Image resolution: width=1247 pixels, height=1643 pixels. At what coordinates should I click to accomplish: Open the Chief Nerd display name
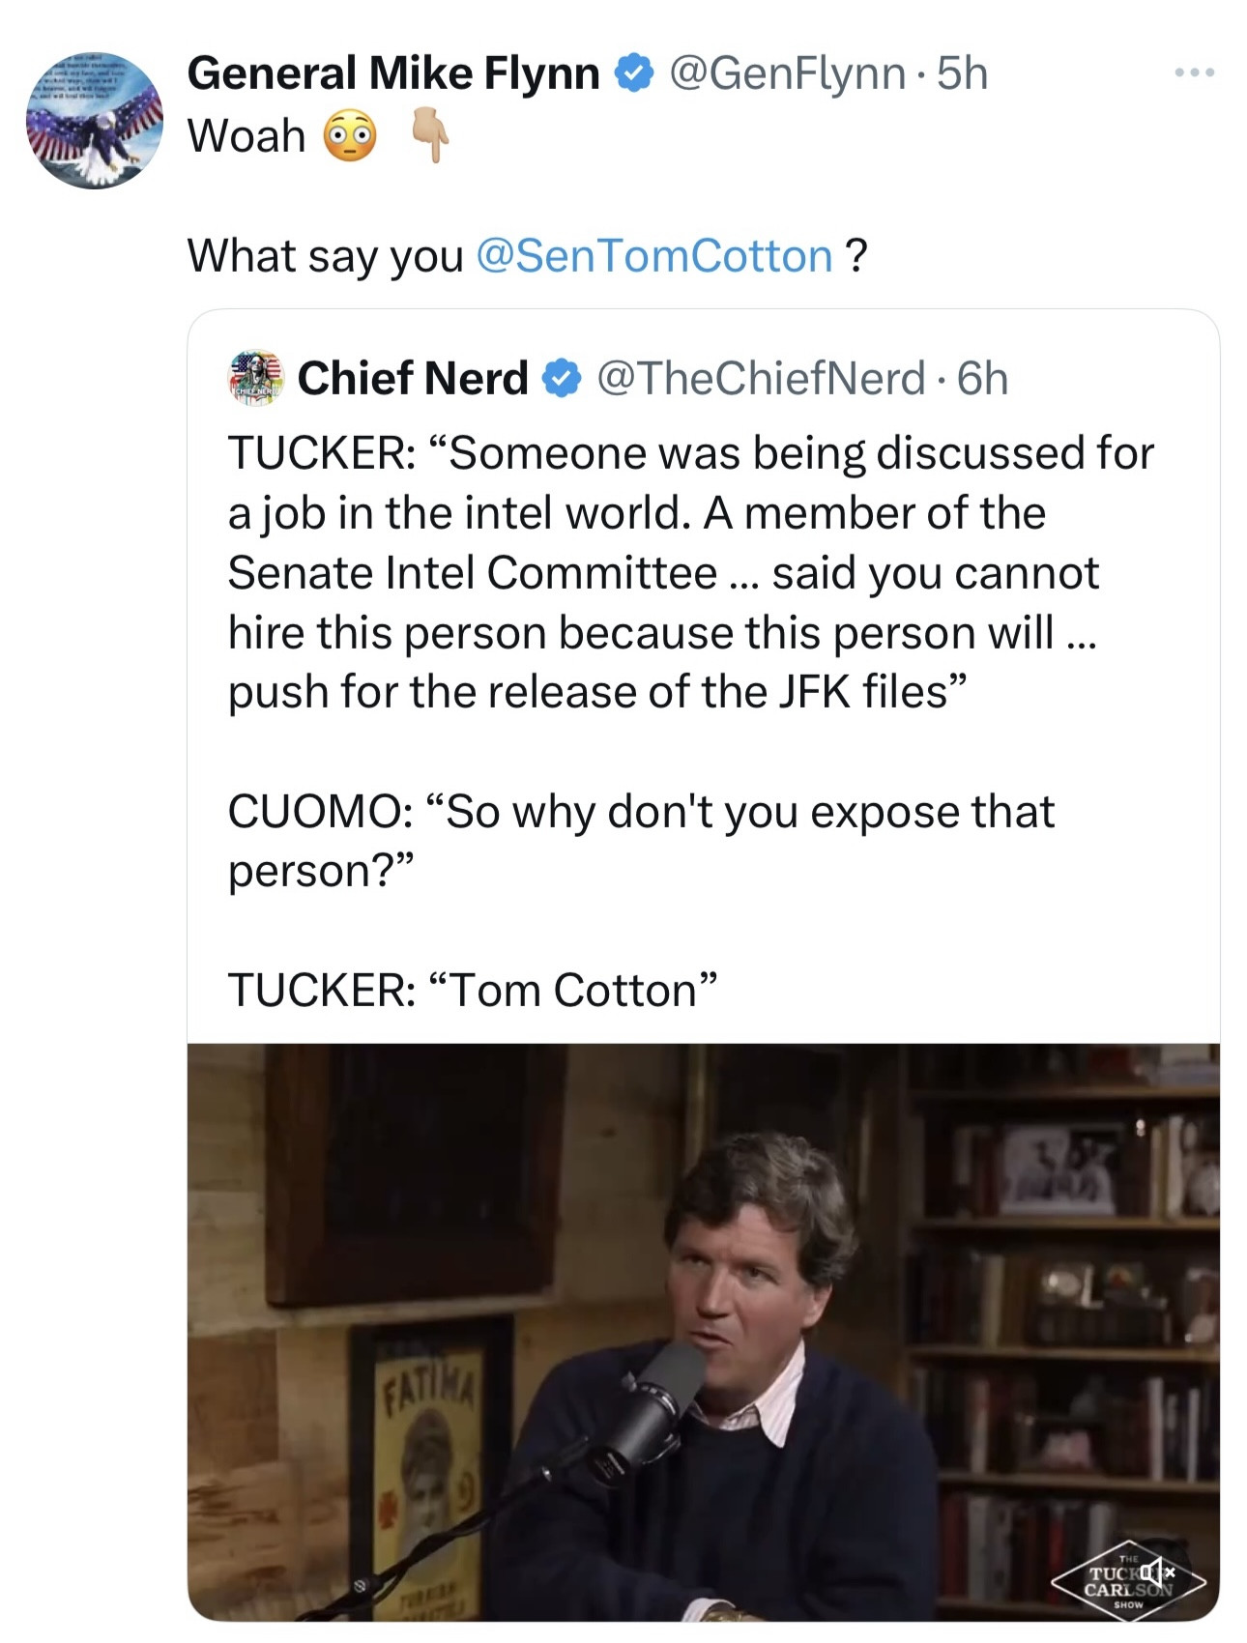tap(413, 378)
